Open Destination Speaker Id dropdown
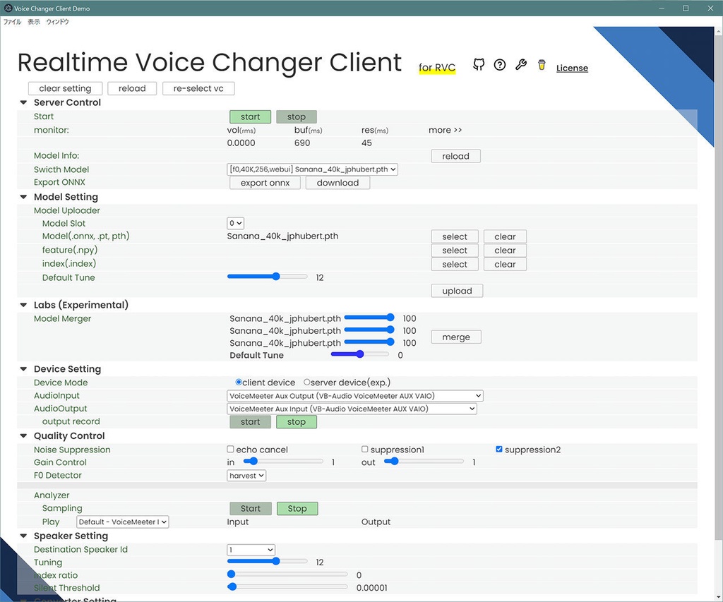Image resolution: width=723 pixels, height=602 pixels. tap(251, 550)
